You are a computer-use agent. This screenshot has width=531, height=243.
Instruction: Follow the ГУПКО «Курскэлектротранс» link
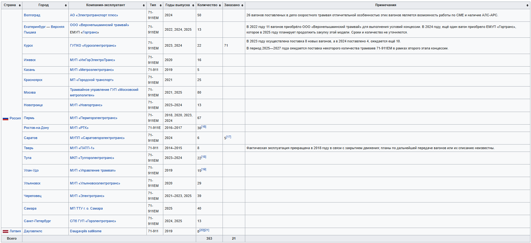coord(93,45)
